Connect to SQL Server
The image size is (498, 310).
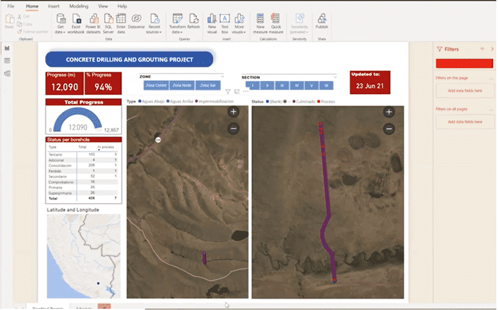pyautogui.click(x=108, y=23)
